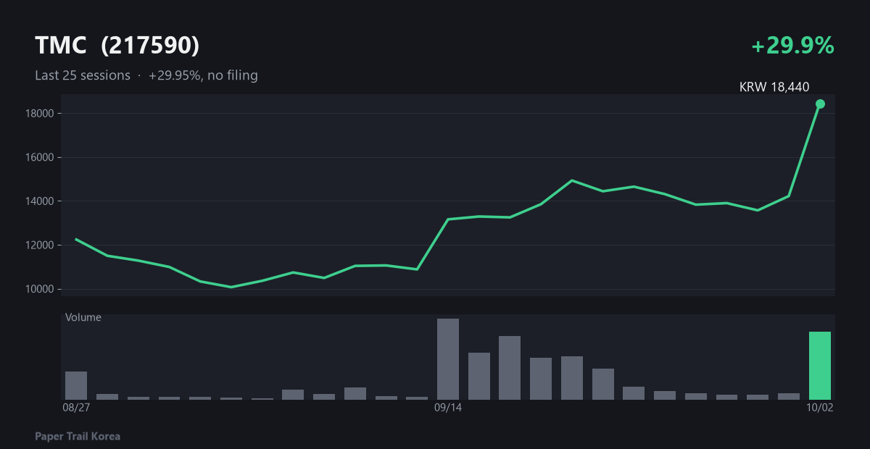Click the KRW 18,440 price label

point(774,87)
